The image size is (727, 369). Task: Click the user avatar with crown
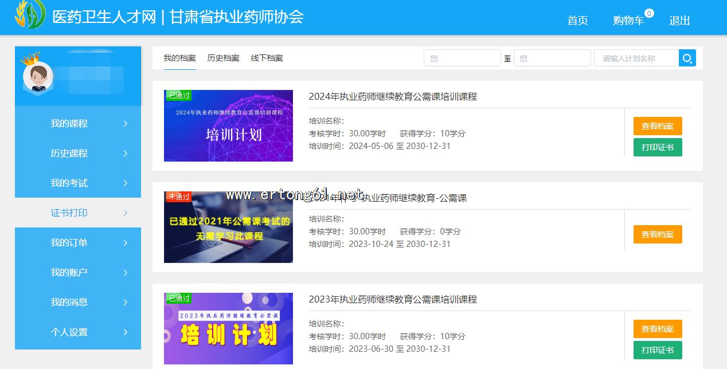coord(38,76)
